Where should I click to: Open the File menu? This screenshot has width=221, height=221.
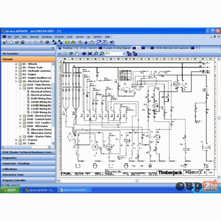pyautogui.click(x=10, y=37)
